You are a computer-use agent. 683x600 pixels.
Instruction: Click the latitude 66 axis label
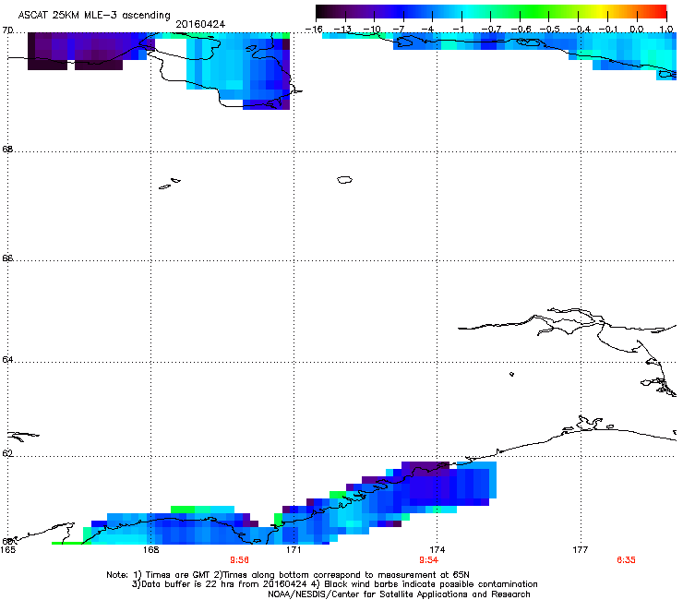pos(7,258)
